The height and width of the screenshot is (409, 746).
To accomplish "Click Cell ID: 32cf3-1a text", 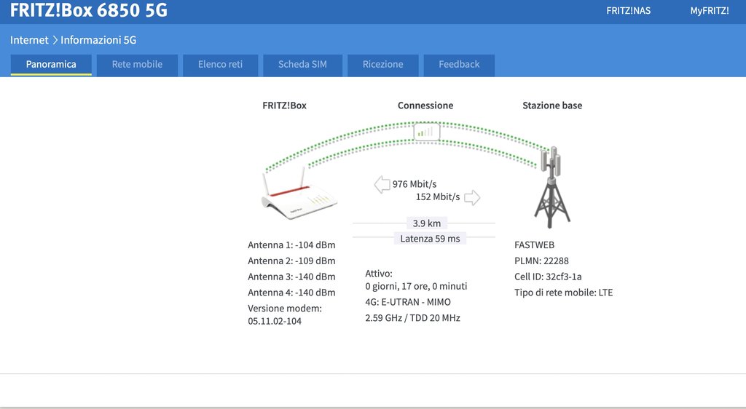I will click(x=548, y=277).
